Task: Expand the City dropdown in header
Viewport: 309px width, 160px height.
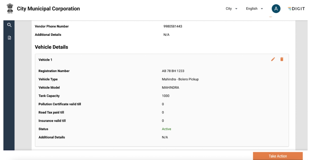Action: [x=232, y=9]
